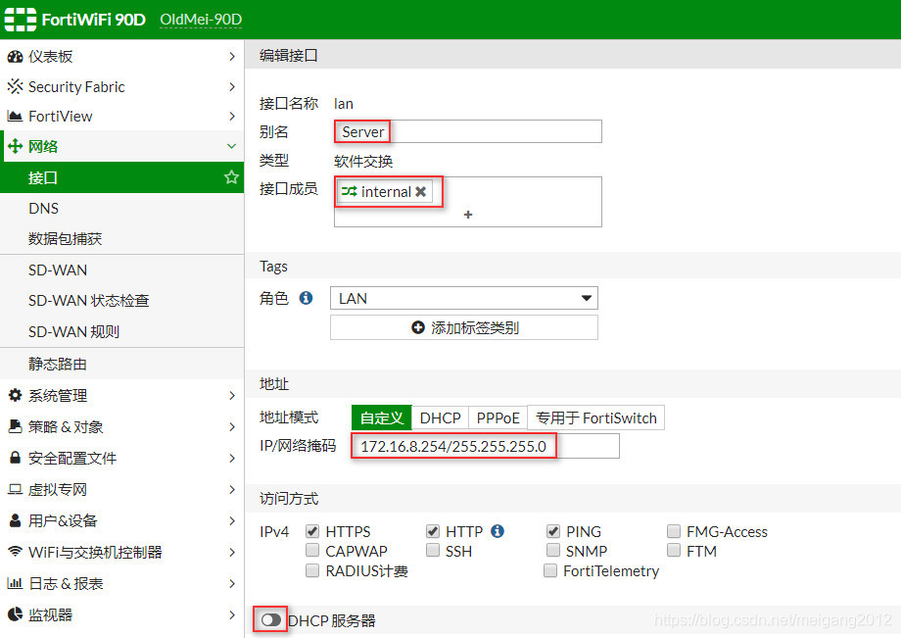Click plus icon in 添加标签类别 button

coord(418,327)
